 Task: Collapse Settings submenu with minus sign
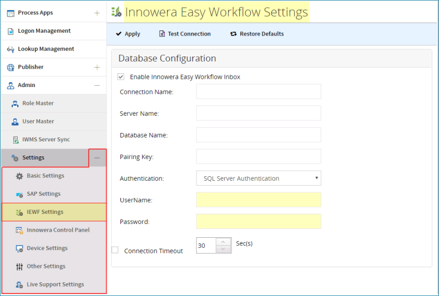point(97,158)
